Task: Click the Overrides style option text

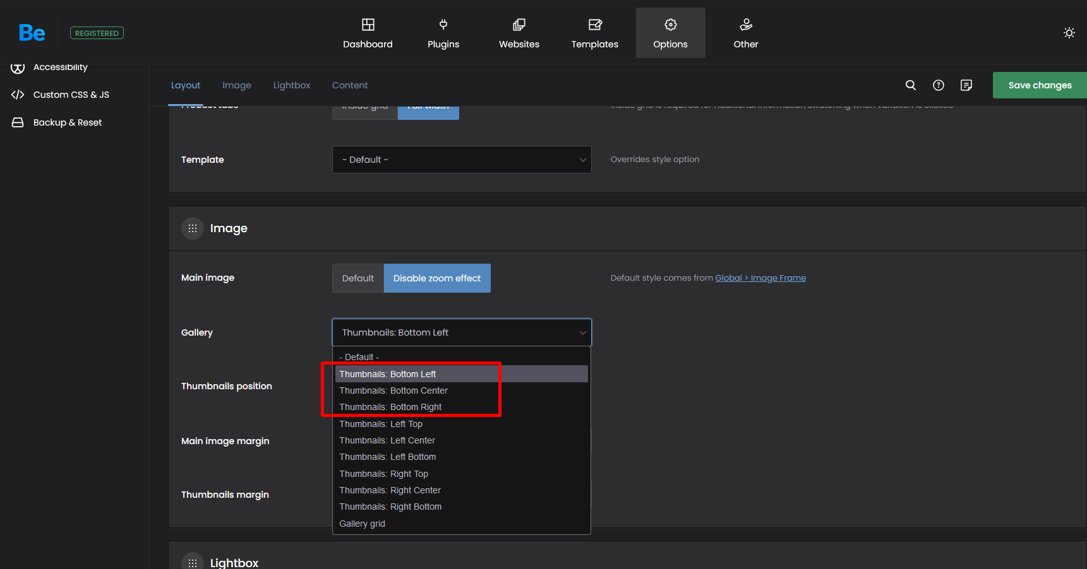Action: 655,159
